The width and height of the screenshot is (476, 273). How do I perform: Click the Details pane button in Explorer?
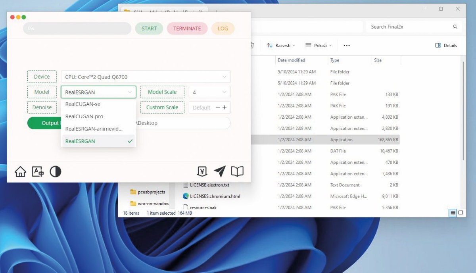(x=446, y=46)
